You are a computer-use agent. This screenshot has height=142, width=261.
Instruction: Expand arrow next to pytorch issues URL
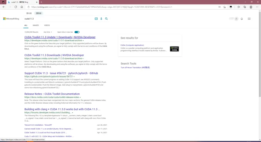[74, 77]
